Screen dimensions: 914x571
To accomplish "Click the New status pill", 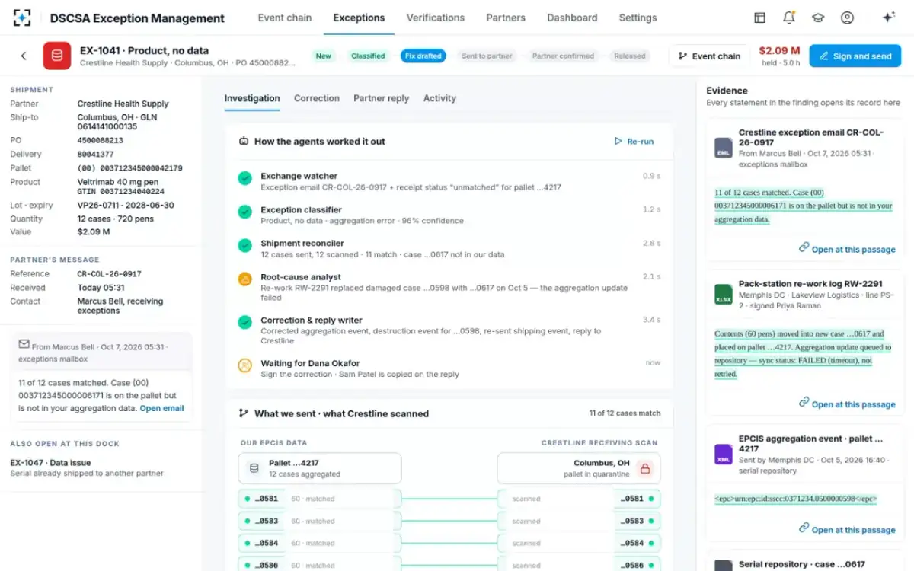I will (324, 56).
